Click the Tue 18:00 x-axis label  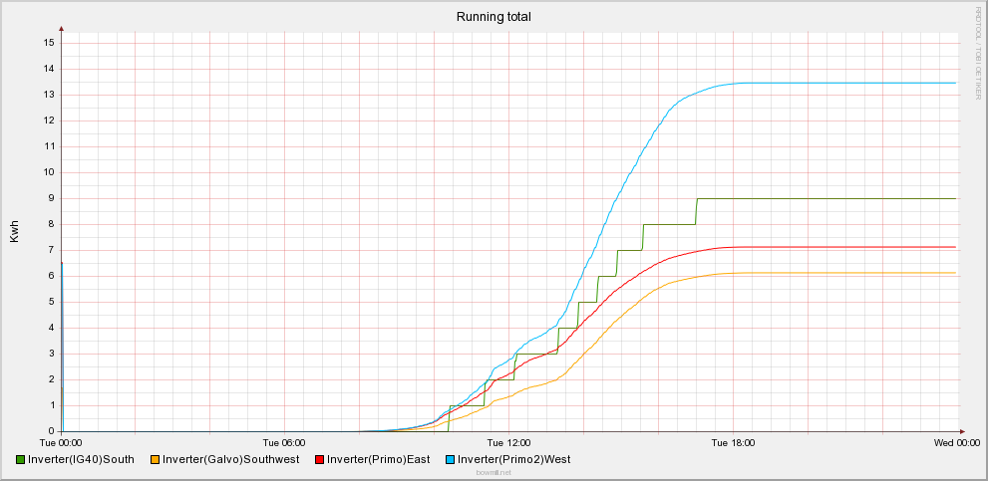pos(733,442)
